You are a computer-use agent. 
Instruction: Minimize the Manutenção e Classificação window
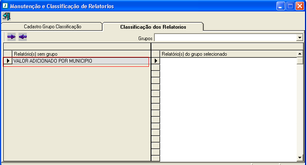tap(281, 6)
